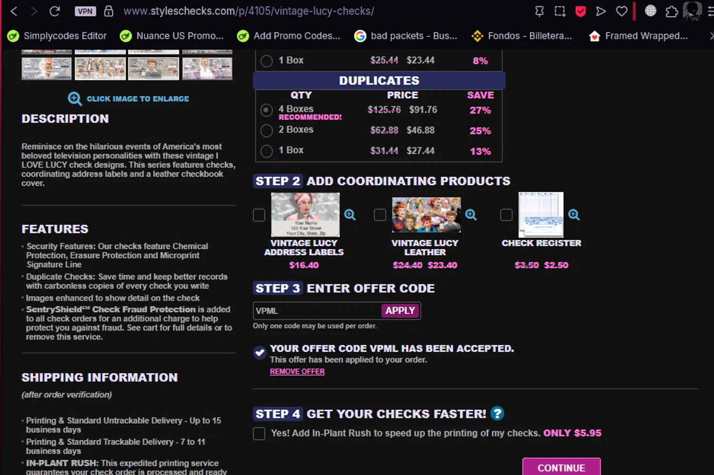The width and height of the screenshot is (714, 475).
Task: Open the third check design thumbnail
Action: pyautogui.click(x=154, y=69)
